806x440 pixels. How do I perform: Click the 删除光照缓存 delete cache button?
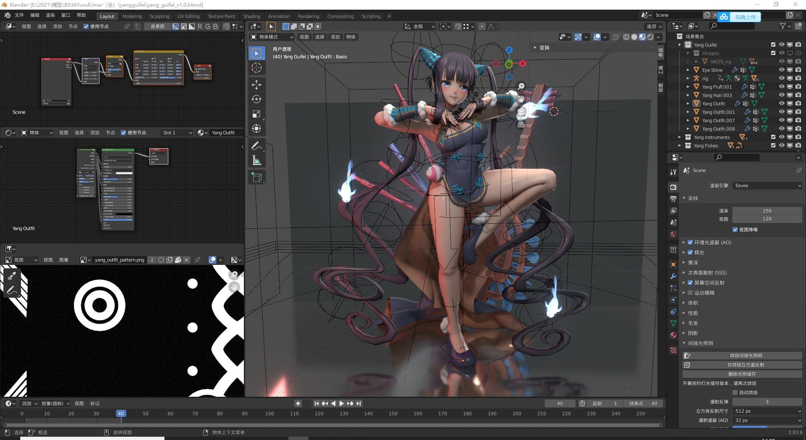click(x=742, y=374)
